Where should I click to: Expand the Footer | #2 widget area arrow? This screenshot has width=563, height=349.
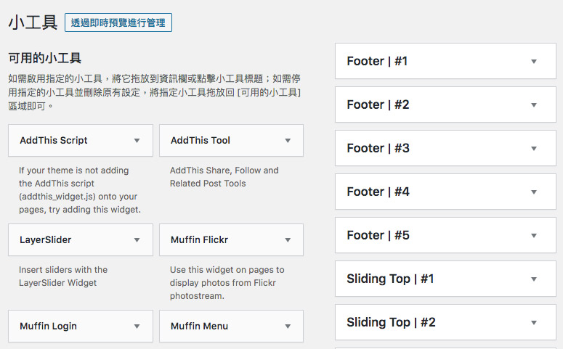[534, 105]
